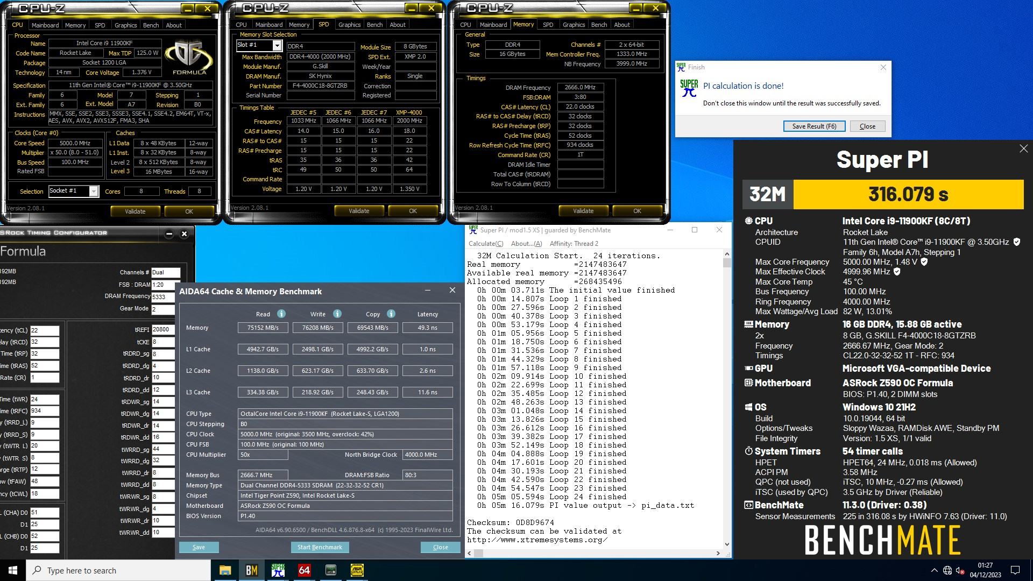Click the Super PI horizontal scrollbar
The image size is (1033, 581).
click(593, 553)
